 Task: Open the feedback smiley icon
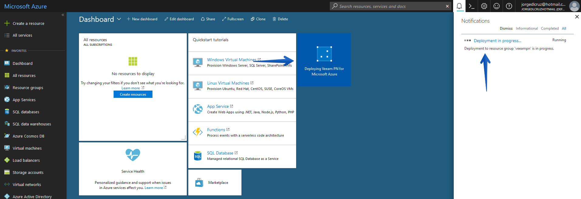point(497,6)
